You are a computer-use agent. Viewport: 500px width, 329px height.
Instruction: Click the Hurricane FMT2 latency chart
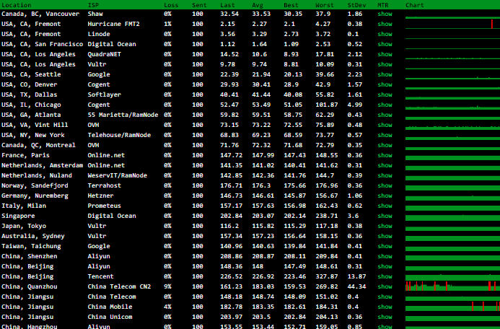453,24
